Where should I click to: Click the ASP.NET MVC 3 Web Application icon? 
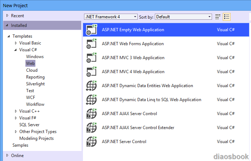[92, 58]
